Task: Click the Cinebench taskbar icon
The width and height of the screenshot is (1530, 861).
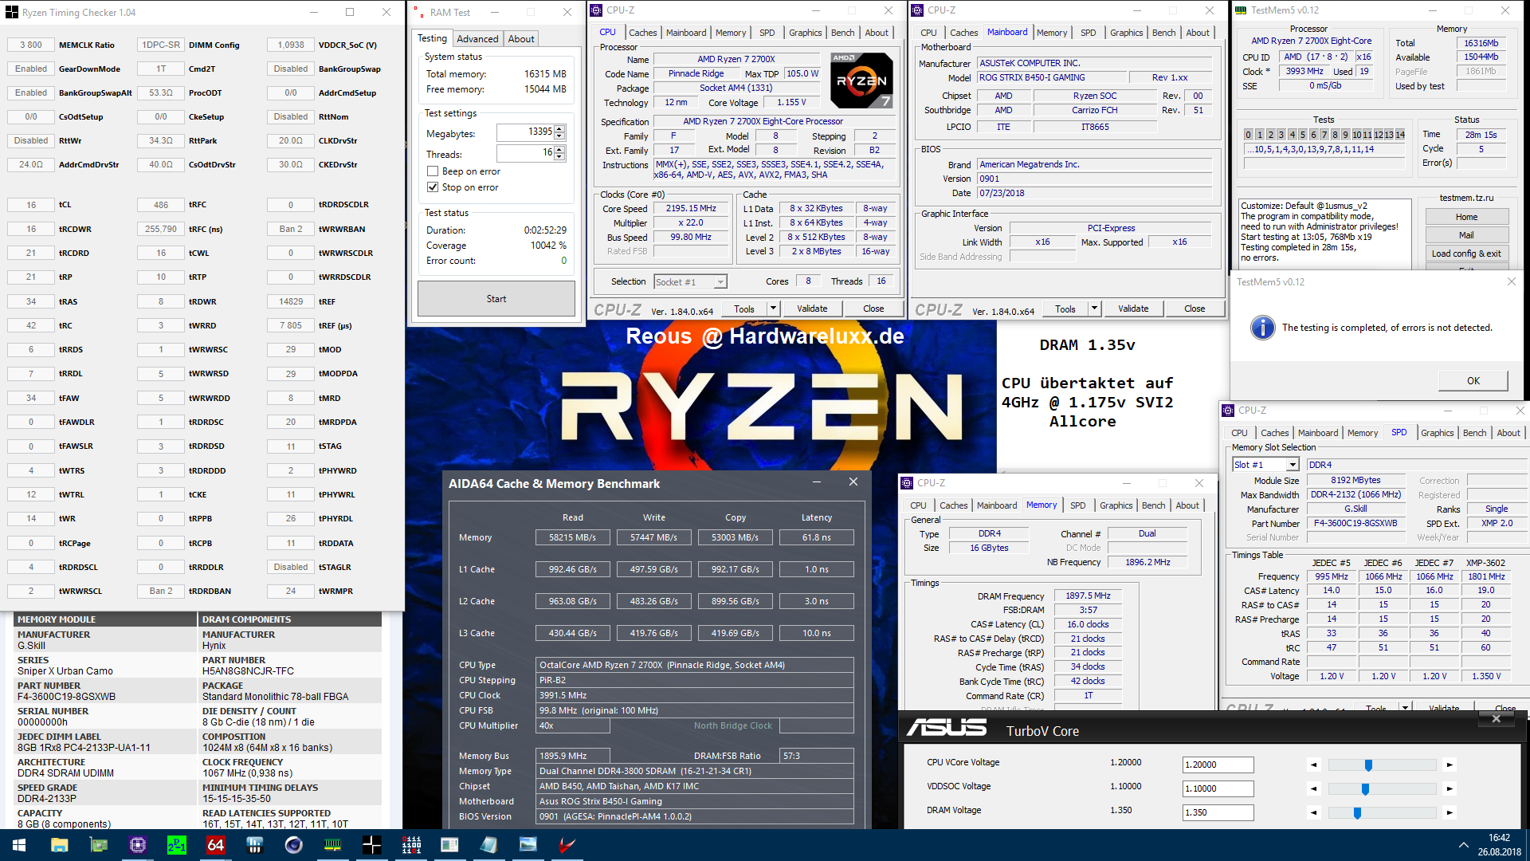Action: (294, 845)
